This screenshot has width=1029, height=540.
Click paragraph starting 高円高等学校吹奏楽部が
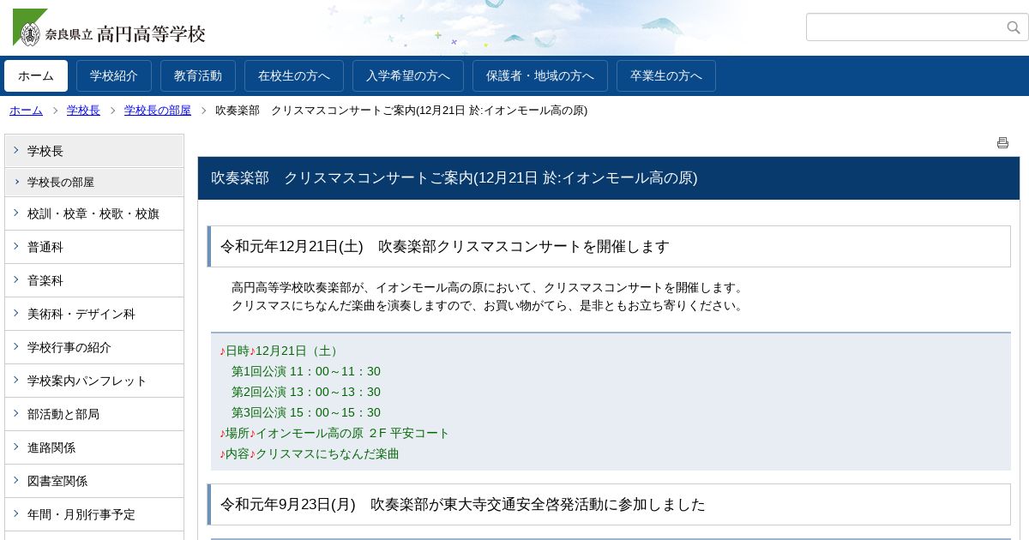489,287
